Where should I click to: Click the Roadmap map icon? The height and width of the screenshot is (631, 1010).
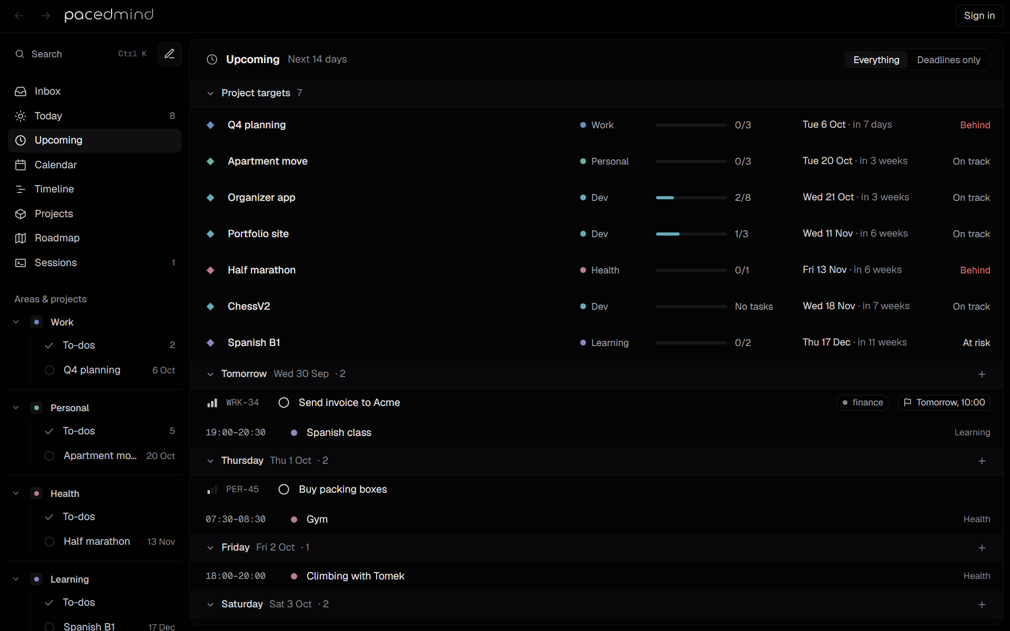click(21, 238)
